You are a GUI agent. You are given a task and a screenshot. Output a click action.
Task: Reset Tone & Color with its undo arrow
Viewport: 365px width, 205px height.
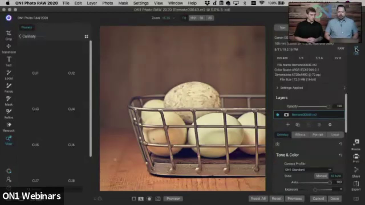coord(340,155)
